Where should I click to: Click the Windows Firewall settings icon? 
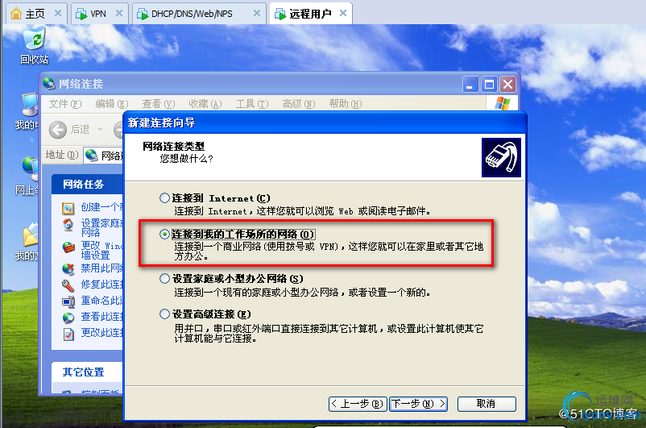68,247
